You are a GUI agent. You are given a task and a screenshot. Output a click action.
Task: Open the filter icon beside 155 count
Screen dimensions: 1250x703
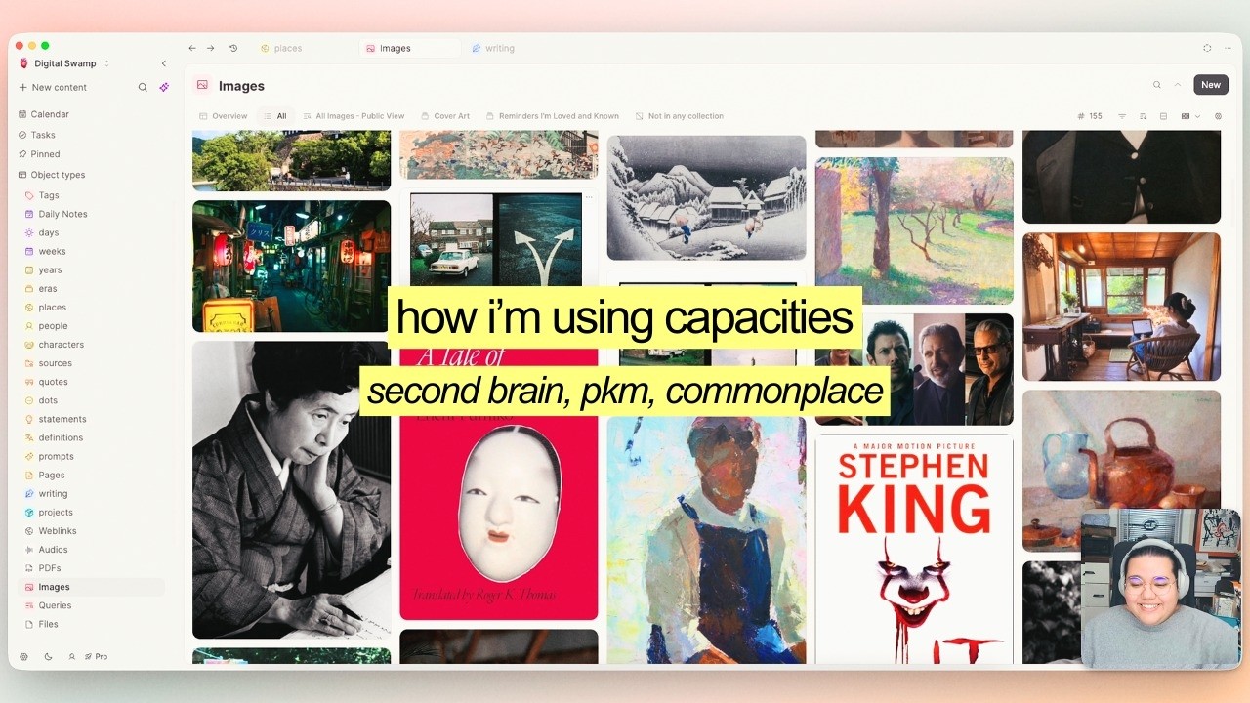tap(1122, 116)
